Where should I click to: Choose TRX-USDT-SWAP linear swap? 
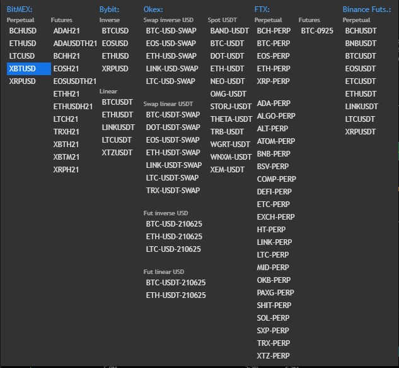coord(173,191)
